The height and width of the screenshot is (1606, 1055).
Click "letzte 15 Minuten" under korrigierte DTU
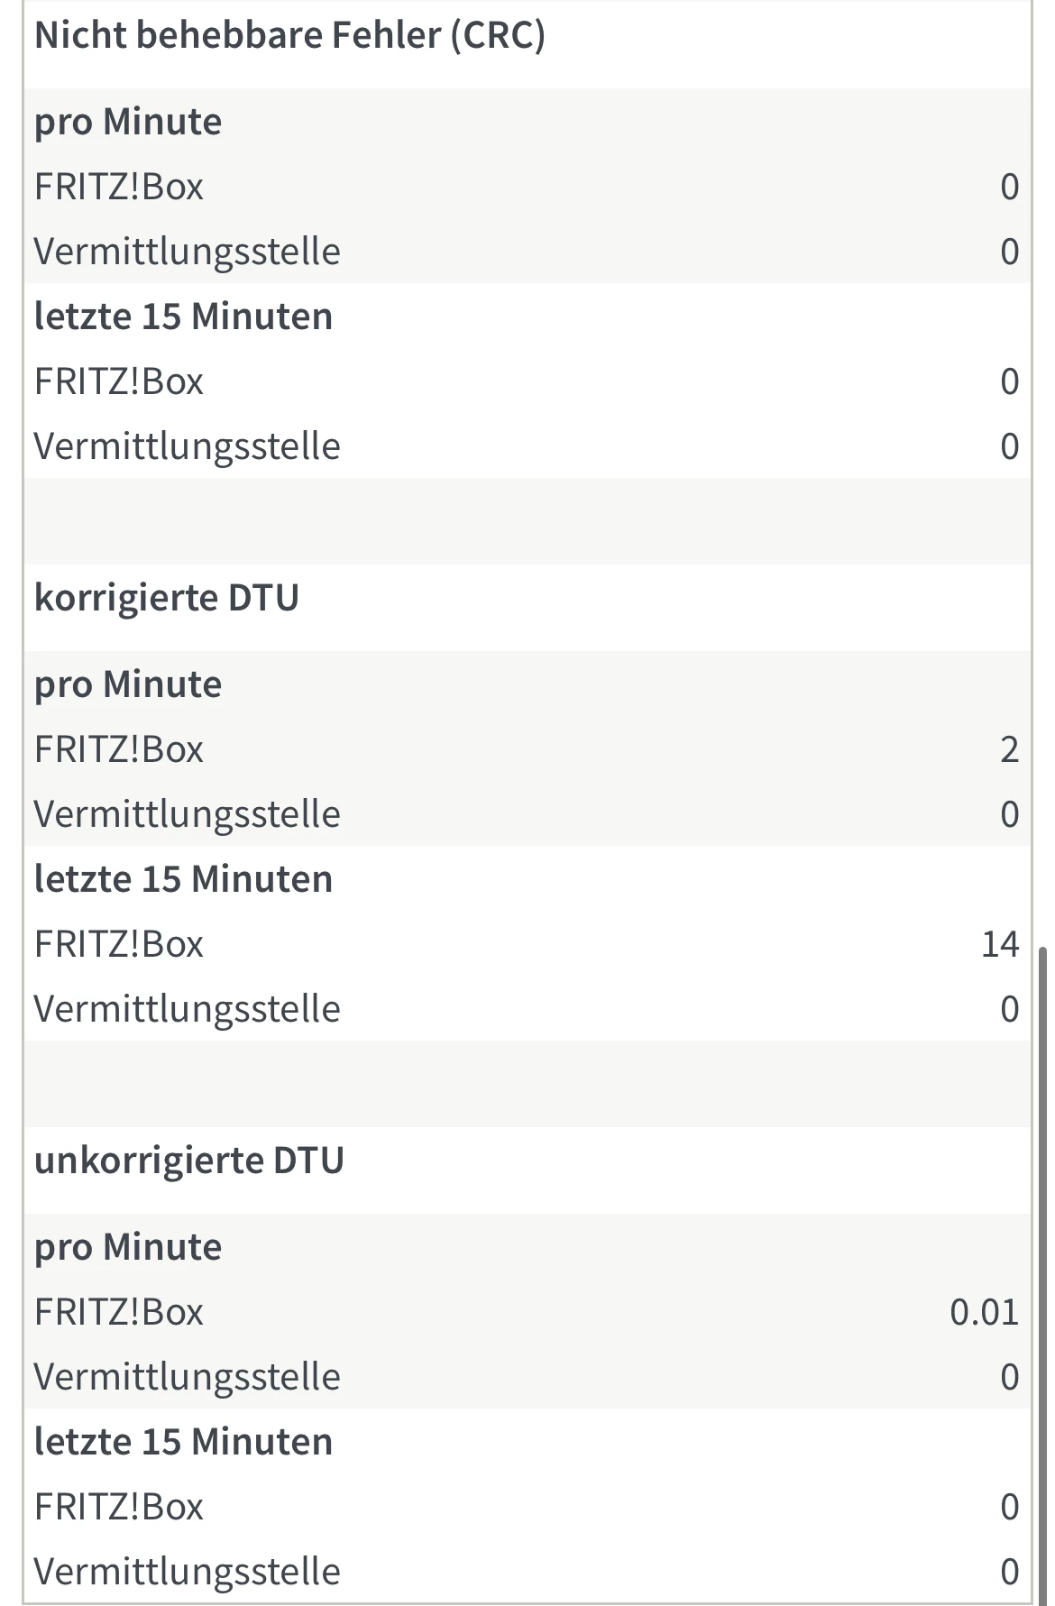tap(183, 879)
